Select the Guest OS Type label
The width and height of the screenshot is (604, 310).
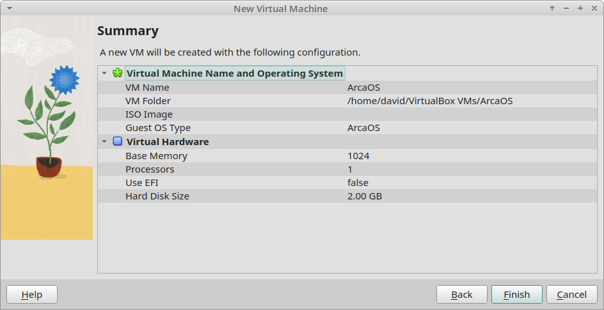[x=158, y=128]
